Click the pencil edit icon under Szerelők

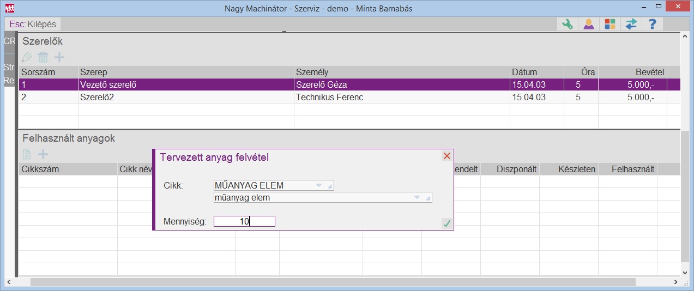[27, 57]
